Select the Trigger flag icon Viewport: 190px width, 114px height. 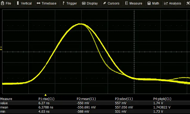tap(64, 3)
